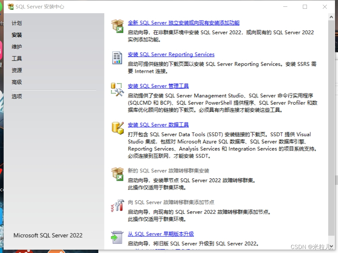The height and width of the screenshot is (253, 338).
Task: Open 安装 SQL Server Reporting Services link
Action: 171,54
